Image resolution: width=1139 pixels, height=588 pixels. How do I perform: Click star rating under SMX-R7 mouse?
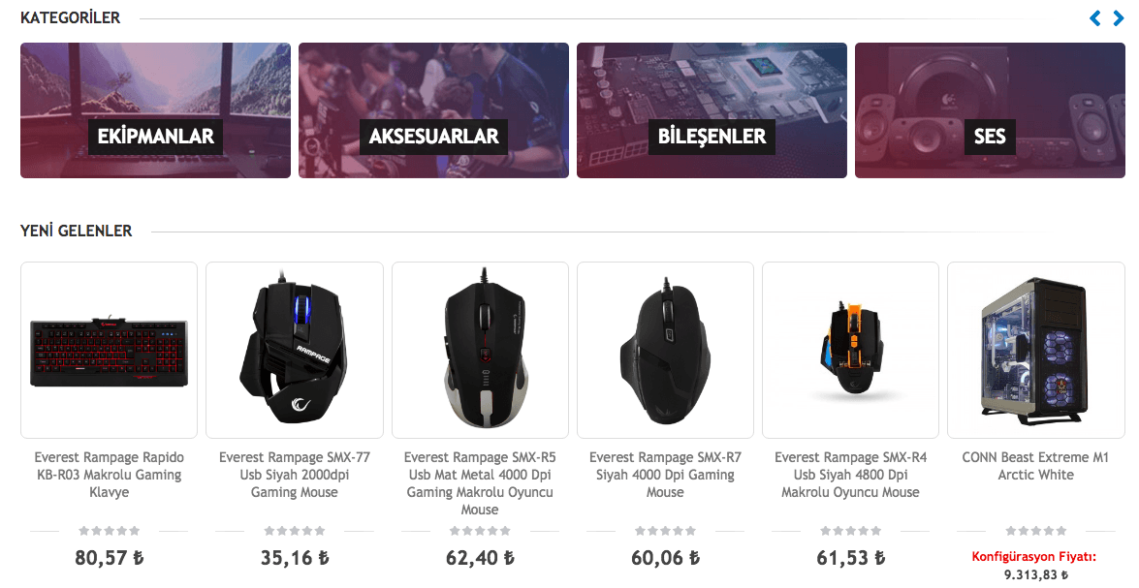click(x=665, y=532)
